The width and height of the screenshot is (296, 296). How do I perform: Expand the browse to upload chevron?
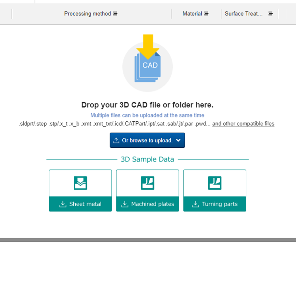click(x=178, y=140)
